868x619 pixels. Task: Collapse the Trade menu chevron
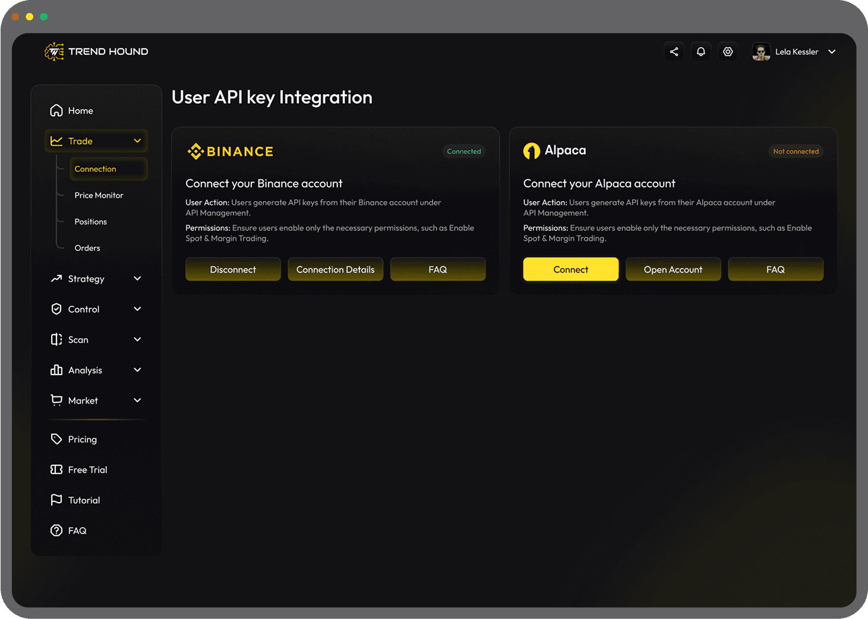(137, 141)
